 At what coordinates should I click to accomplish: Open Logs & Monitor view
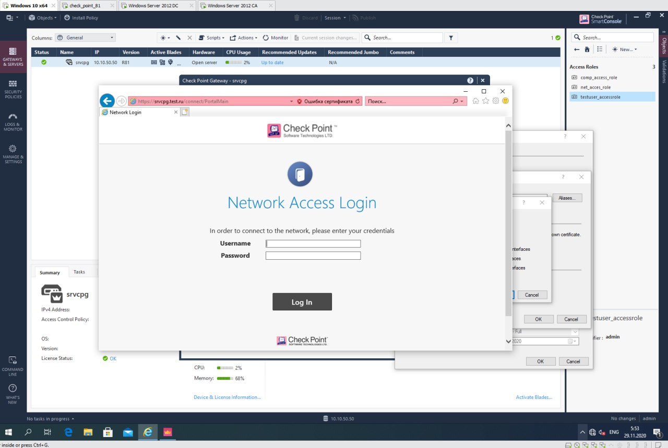pyautogui.click(x=13, y=122)
